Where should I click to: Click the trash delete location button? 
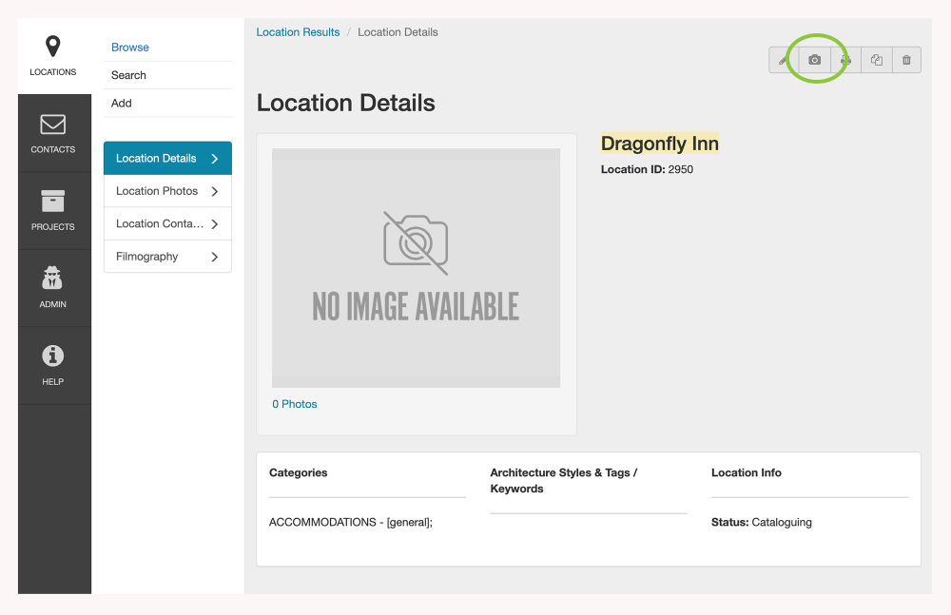click(x=906, y=60)
